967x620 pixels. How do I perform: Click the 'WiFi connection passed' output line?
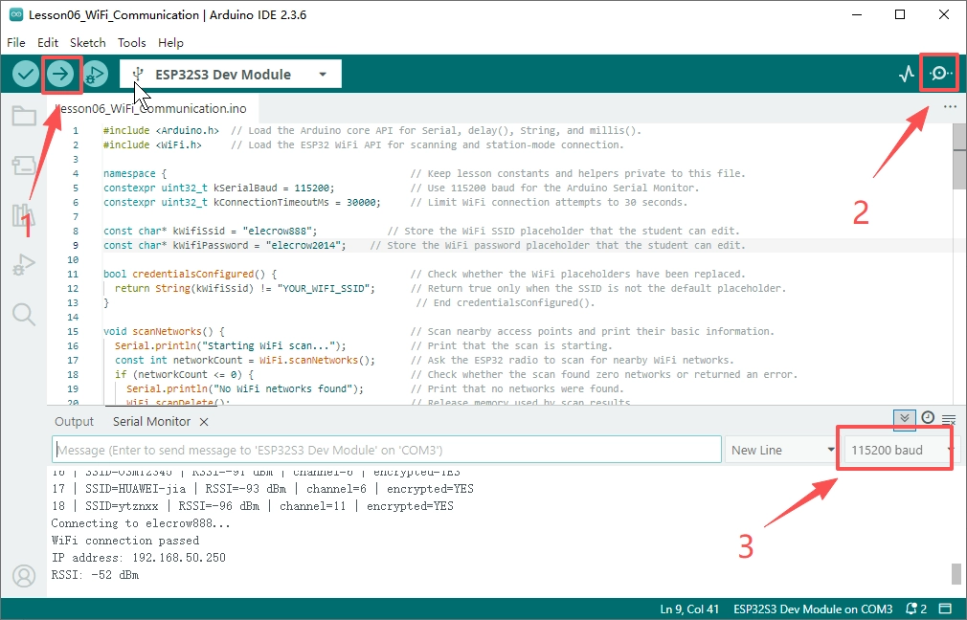(x=125, y=541)
